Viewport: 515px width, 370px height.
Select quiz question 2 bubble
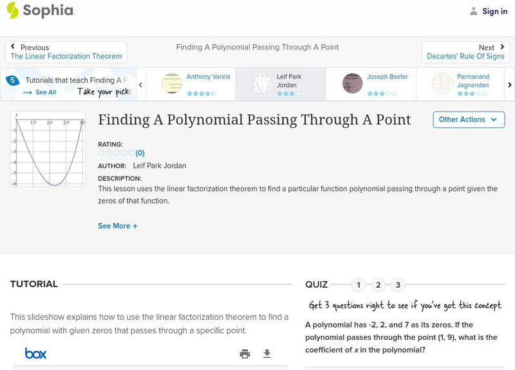[x=379, y=285]
